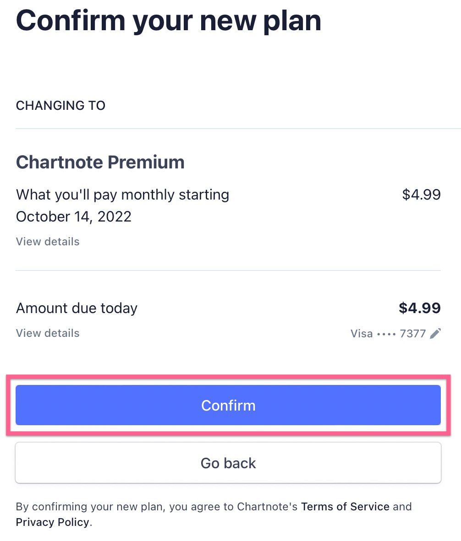
Task: Click the bold $4.99 amount due total
Action: 420,308
